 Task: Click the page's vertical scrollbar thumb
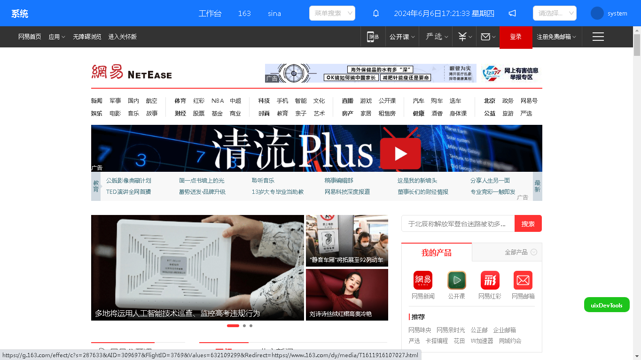637,45
